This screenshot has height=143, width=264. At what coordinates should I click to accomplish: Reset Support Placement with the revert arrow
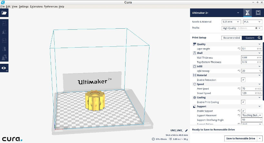(239, 115)
